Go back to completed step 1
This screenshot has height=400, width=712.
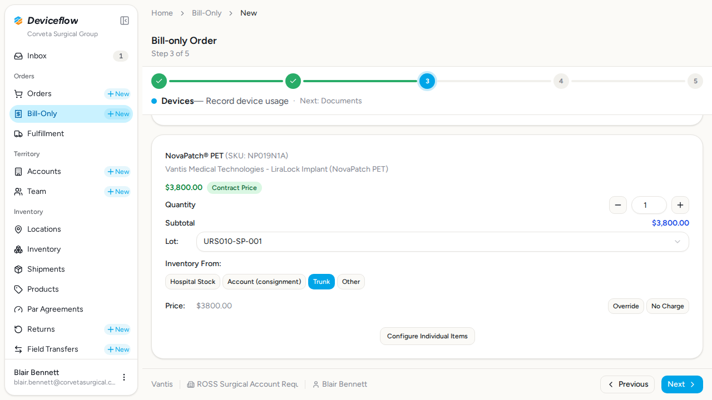(x=159, y=81)
